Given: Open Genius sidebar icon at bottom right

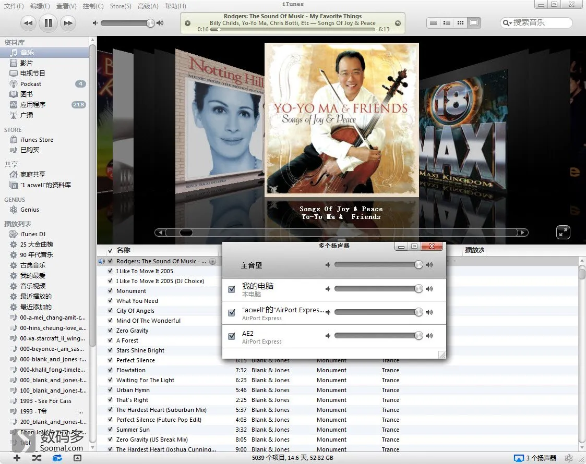Looking at the screenshot, I should pos(569,458).
